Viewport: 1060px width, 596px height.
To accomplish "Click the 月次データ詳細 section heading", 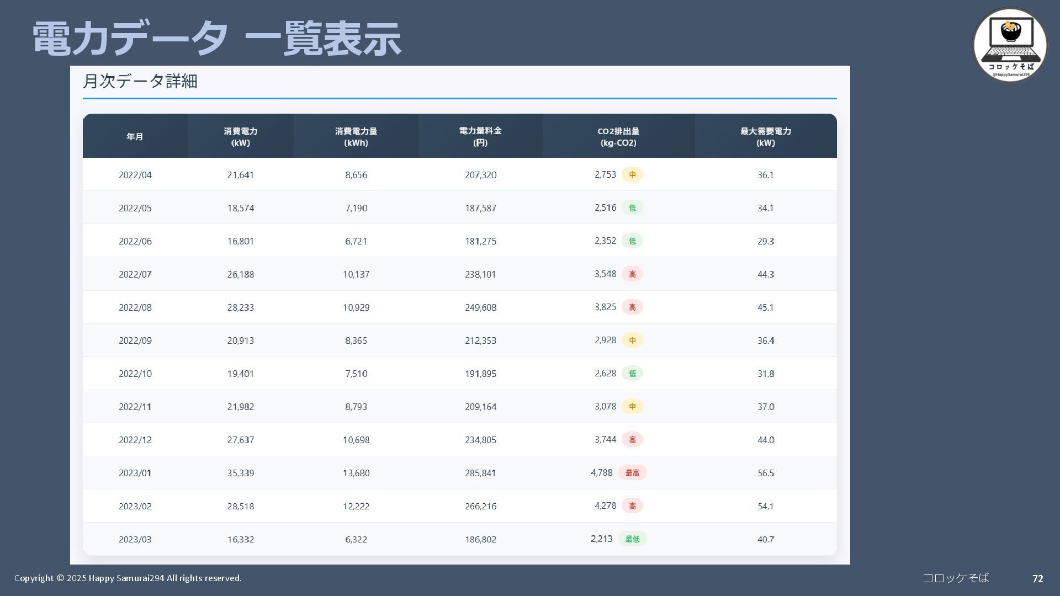I will tap(140, 81).
